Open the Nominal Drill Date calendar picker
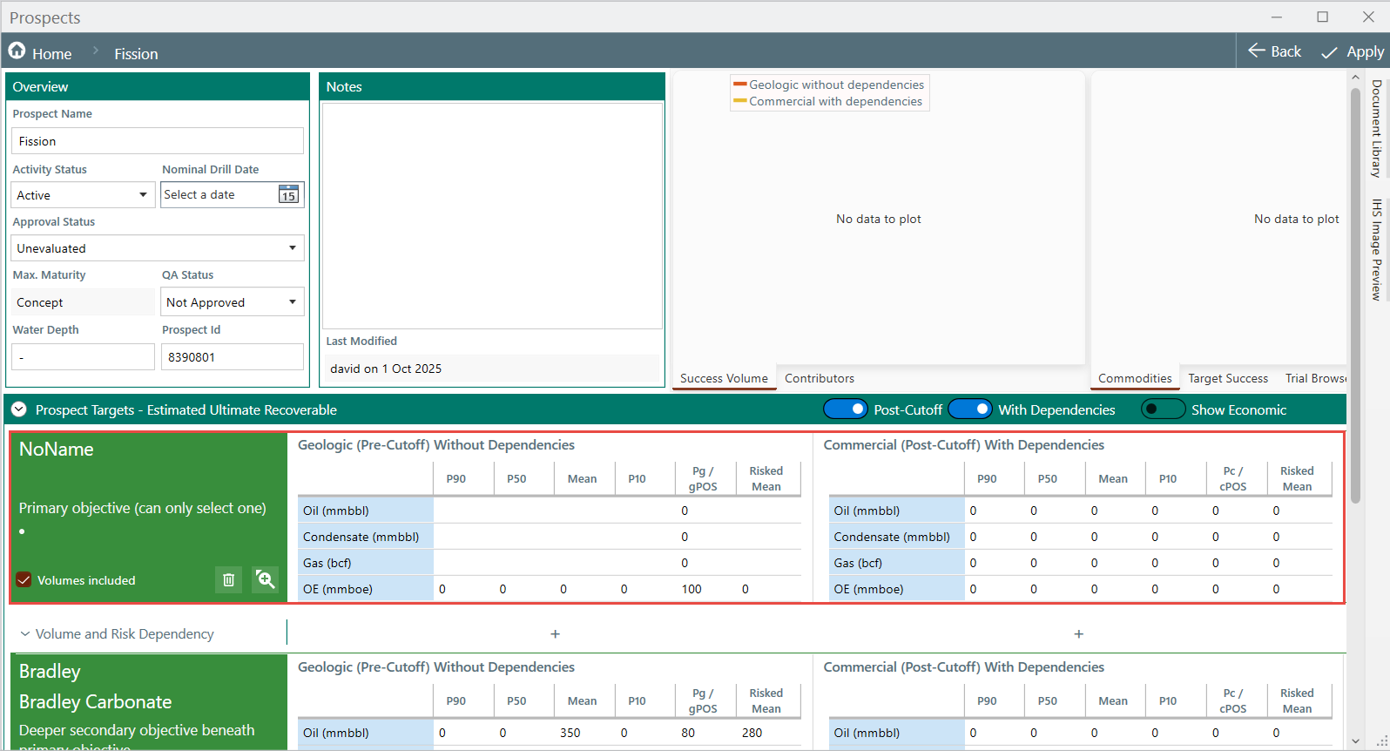This screenshot has width=1390, height=751. pos(288,194)
